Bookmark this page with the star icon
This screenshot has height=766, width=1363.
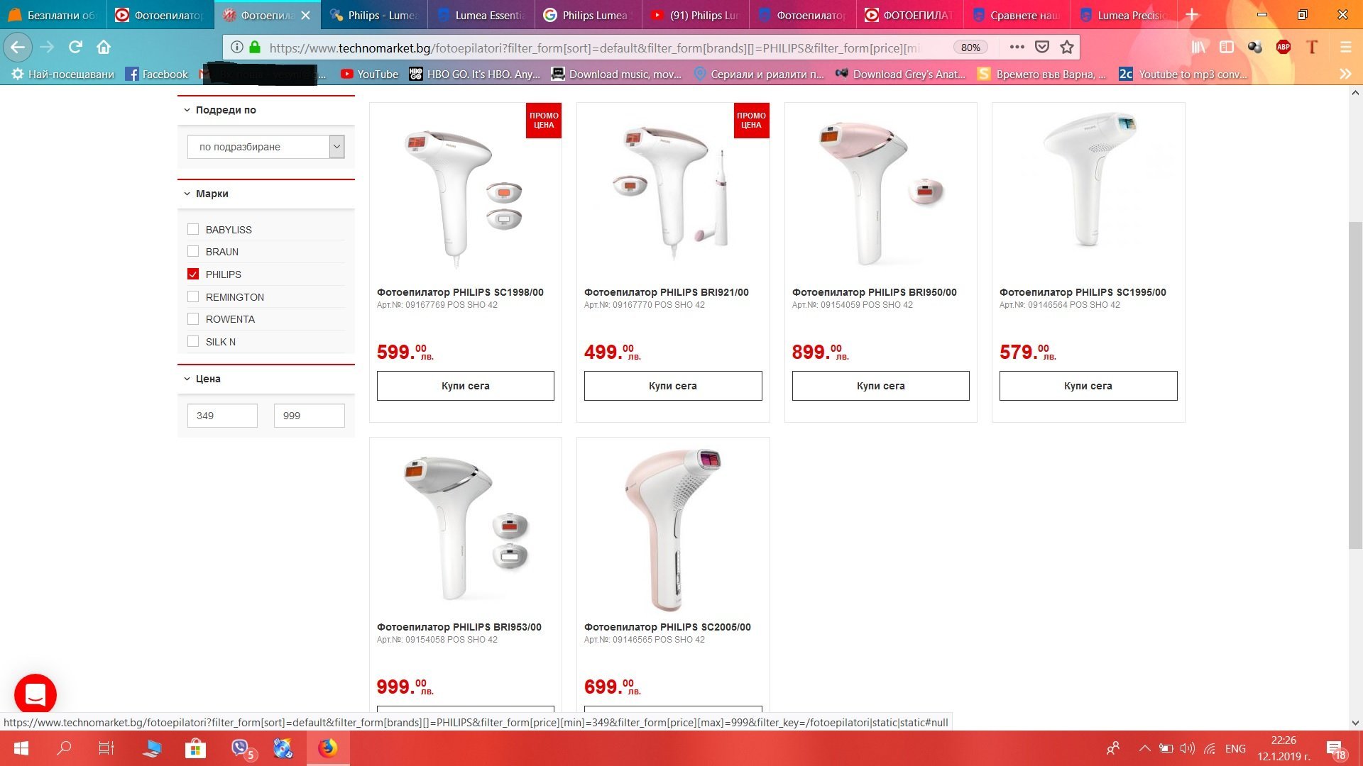[x=1066, y=48]
